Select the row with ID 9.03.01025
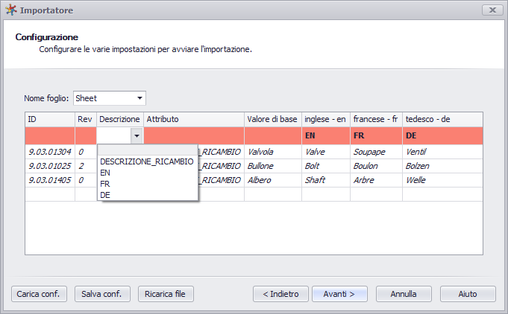The width and height of the screenshot is (508, 314). tap(254, 166)
